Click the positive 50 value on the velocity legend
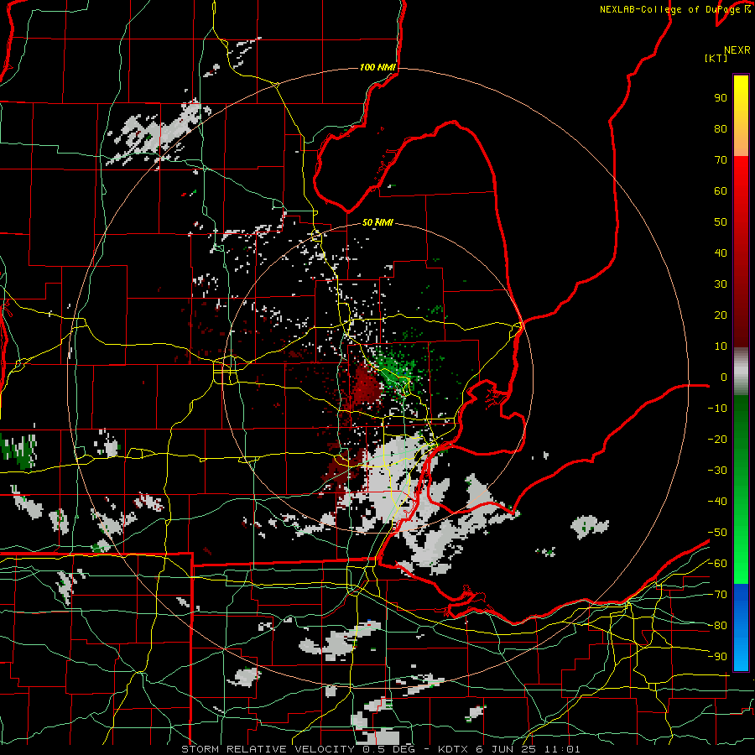 point(721,222)
